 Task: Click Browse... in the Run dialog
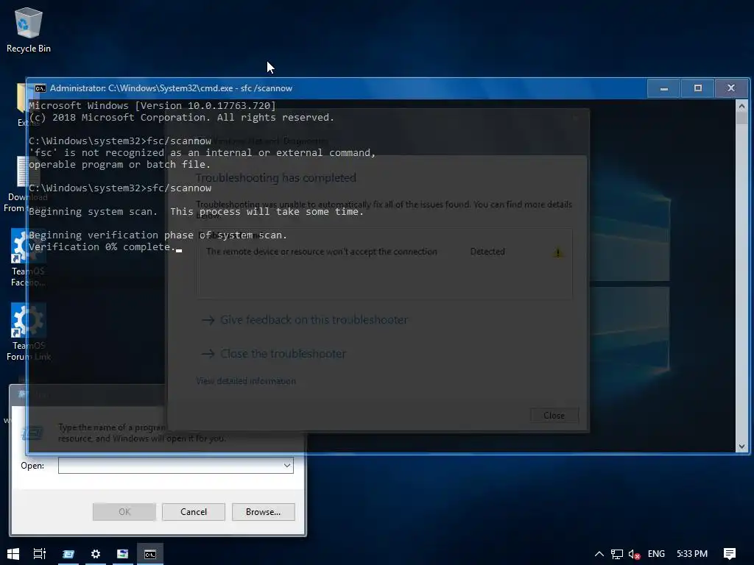[x=263, y=512]
